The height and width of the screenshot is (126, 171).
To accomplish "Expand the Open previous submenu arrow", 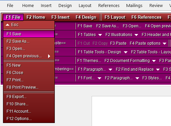I will point(49,56).
